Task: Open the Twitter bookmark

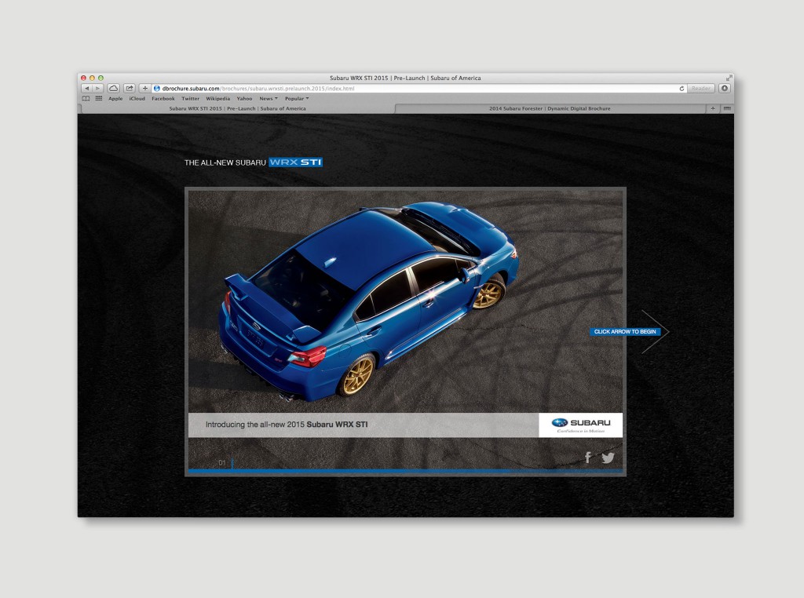Action: [190, 98]
